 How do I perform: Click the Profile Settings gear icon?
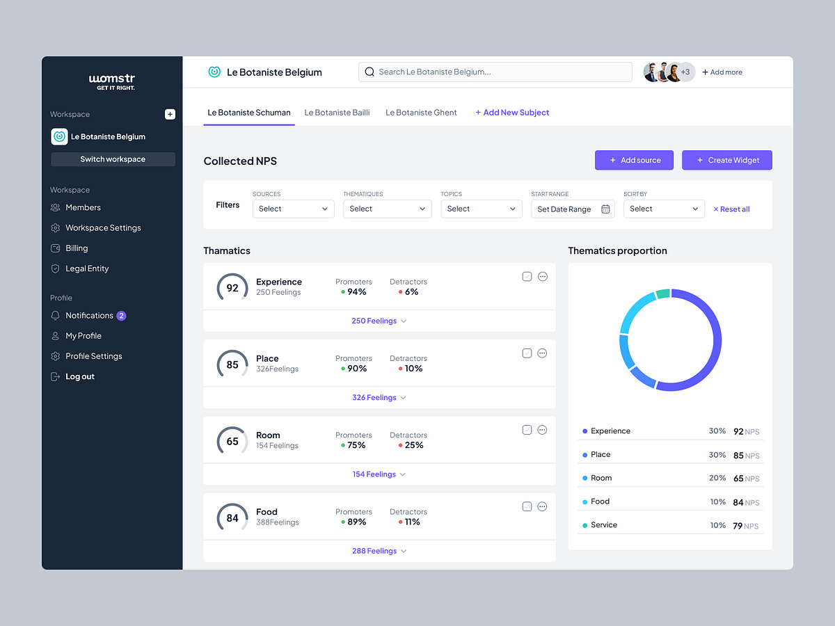[55, 356]
